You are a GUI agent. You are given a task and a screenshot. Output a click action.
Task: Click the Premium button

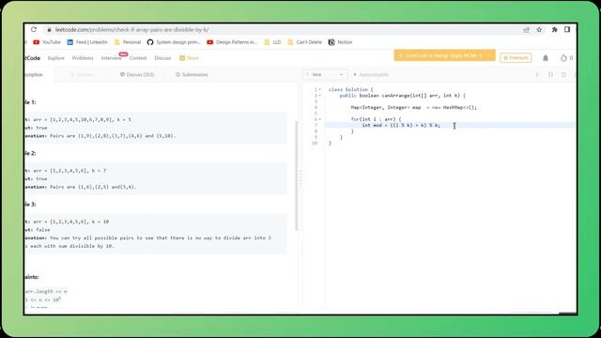pyautogui.click(x=516, y=58)
